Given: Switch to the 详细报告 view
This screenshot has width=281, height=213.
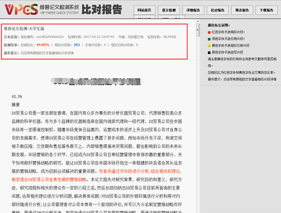Looking at the screenshot, I should tap(193, 10).
